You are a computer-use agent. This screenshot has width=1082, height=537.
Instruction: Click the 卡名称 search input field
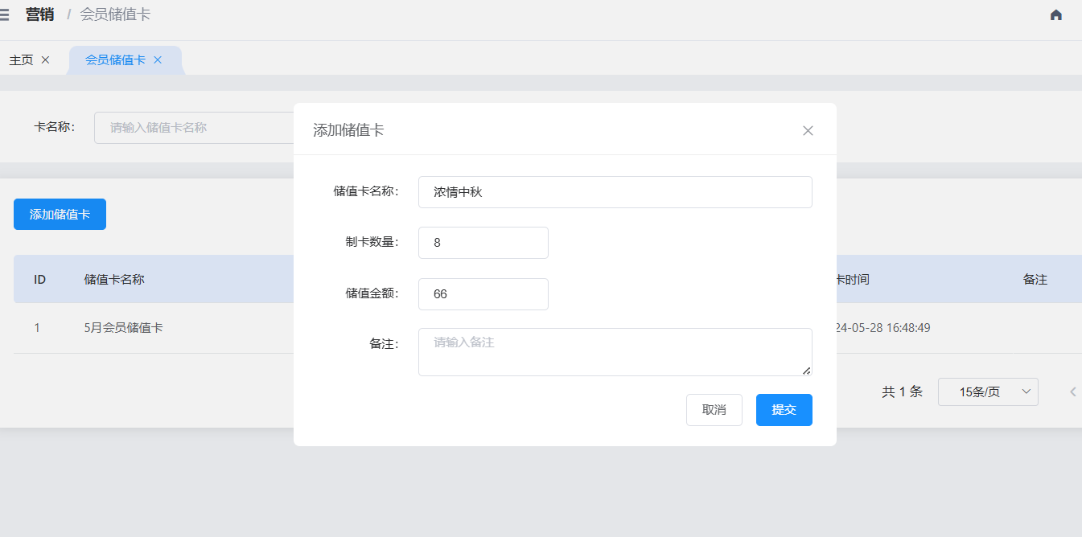tap(194, 127)
